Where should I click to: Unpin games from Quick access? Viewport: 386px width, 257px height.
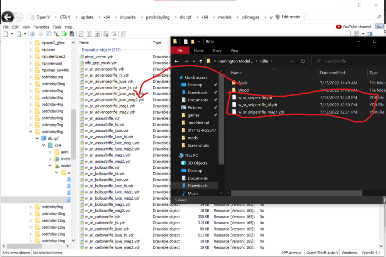(x=215, y=115)
